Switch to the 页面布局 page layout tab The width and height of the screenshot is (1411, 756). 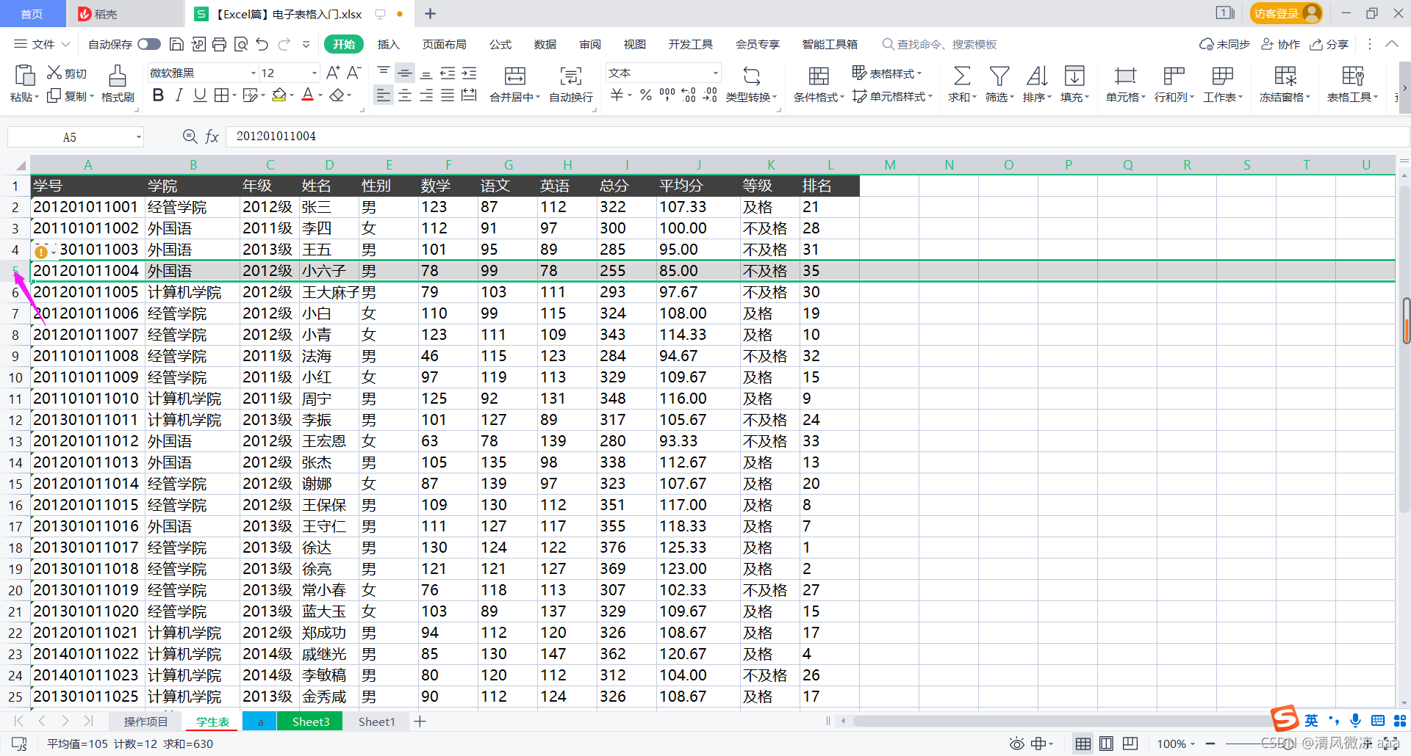click(x=444, y=45)
